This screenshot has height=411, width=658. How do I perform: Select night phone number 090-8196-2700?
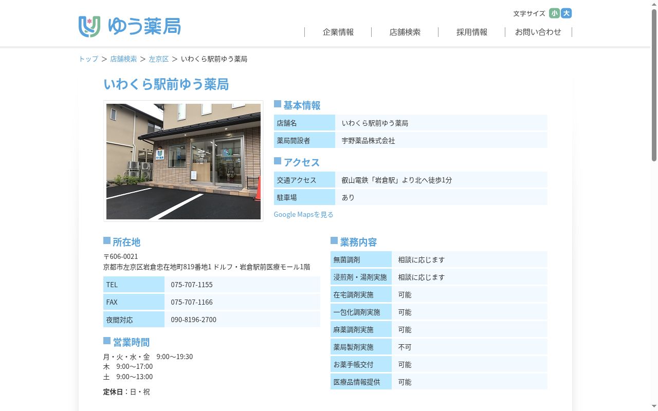194,320
